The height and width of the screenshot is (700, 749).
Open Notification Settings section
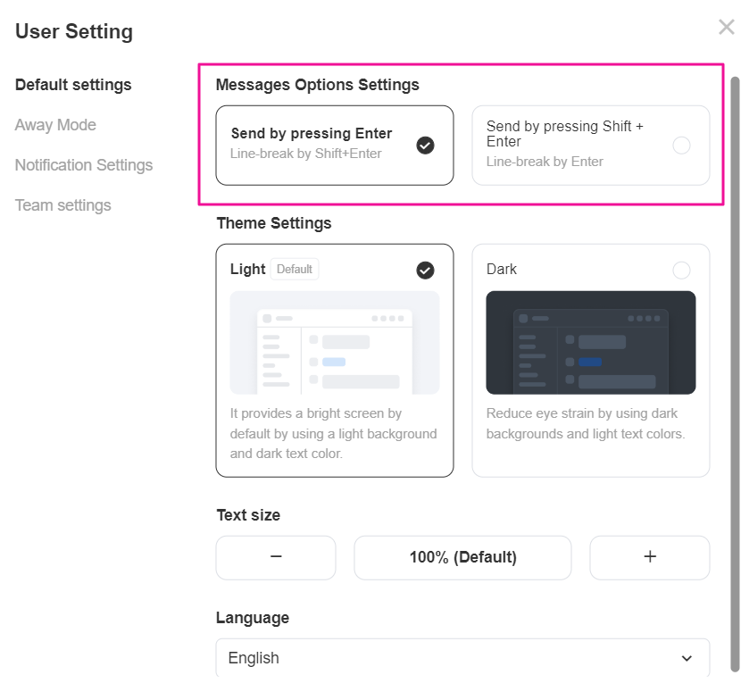point(84,165)
